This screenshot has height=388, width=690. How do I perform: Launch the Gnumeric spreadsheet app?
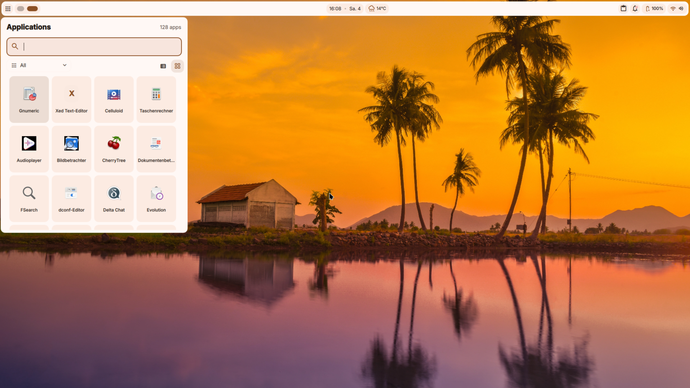(x=29, y=99)
